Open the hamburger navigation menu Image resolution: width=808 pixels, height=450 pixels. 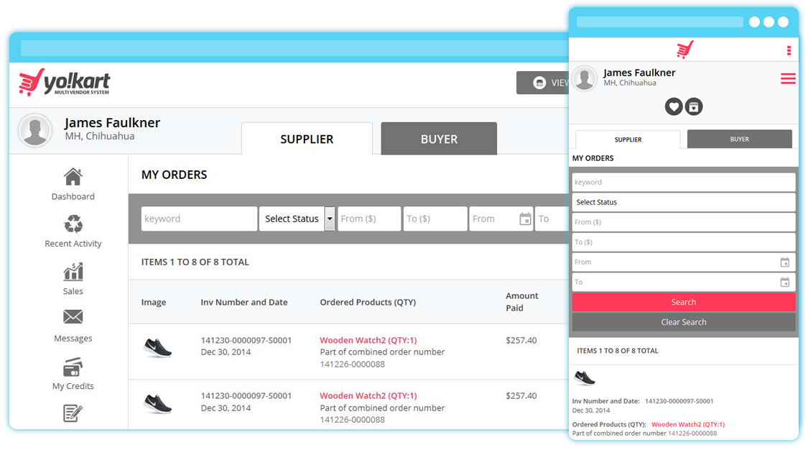[x=788, y=78]
